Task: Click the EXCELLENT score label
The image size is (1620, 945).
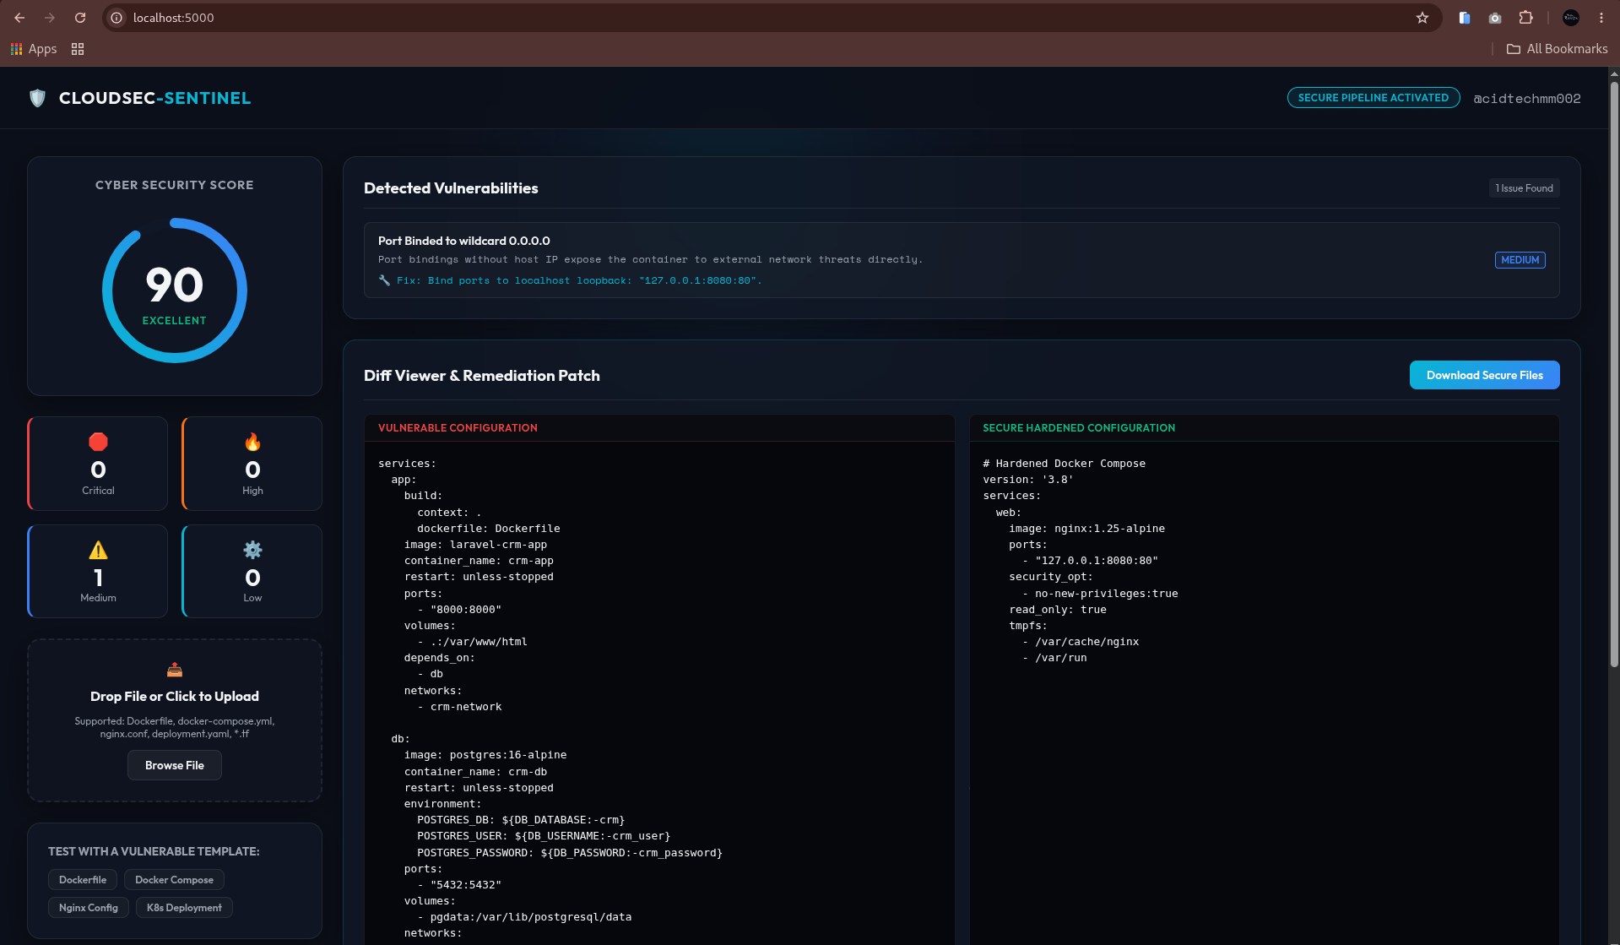Action: pyautogui.click(x=174, y=321)
